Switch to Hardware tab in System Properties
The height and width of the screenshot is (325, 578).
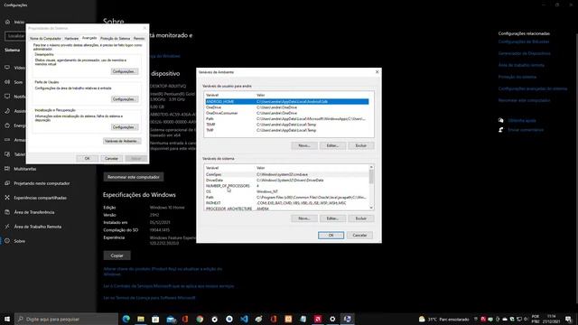pos(71,38)
